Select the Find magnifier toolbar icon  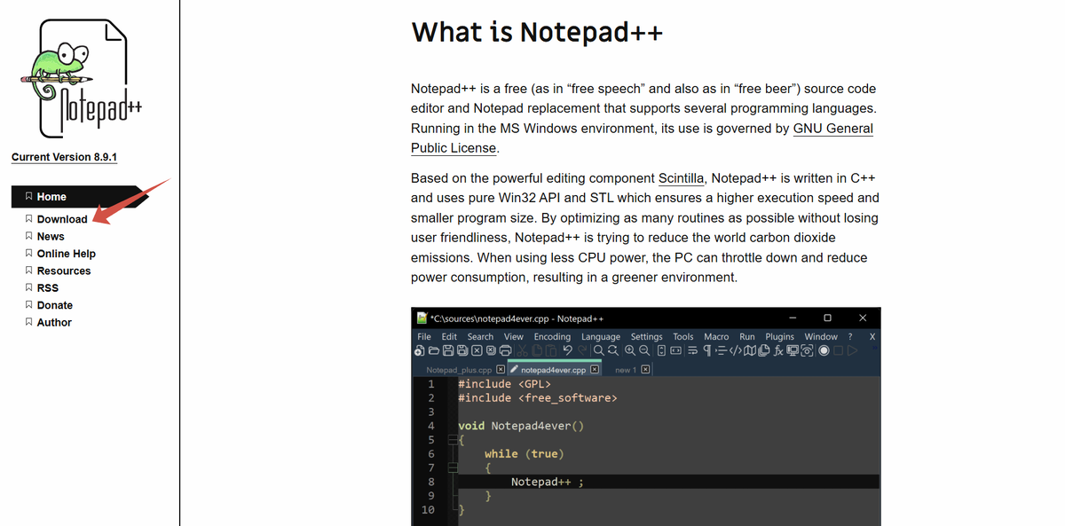point(599,350)
